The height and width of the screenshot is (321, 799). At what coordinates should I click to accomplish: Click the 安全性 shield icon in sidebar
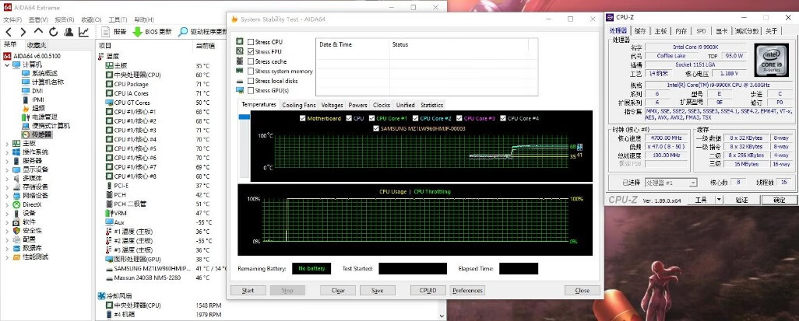tap(16, 230)
